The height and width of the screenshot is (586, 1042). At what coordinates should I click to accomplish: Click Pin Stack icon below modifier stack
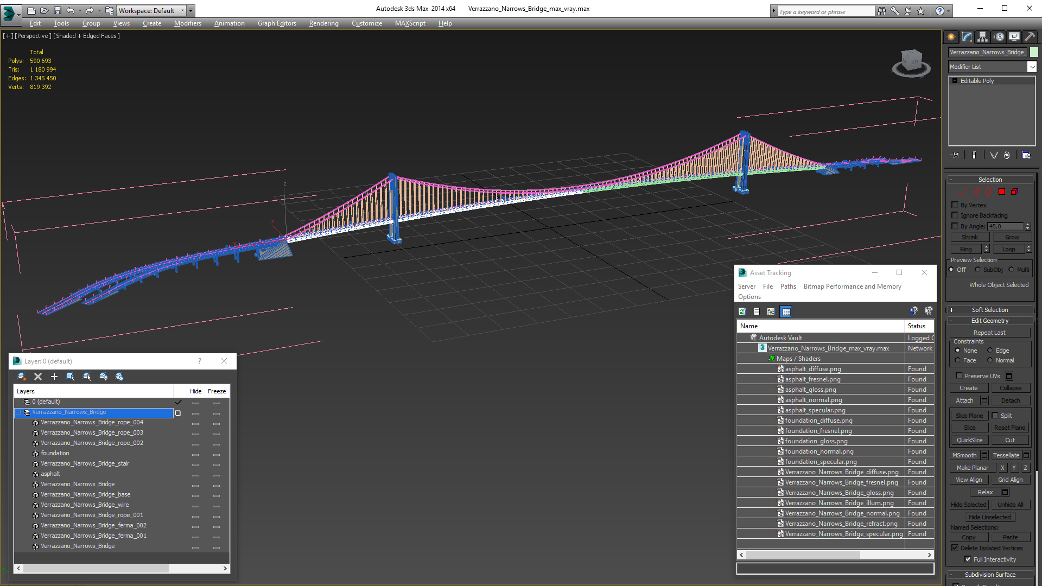pos(956,155)
